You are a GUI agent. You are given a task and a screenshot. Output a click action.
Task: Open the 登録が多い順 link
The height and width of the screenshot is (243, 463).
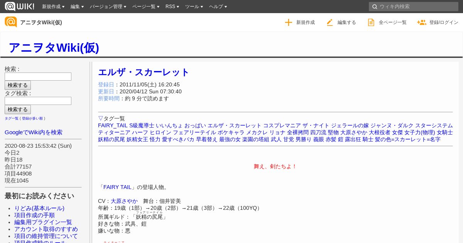(32, 118)
